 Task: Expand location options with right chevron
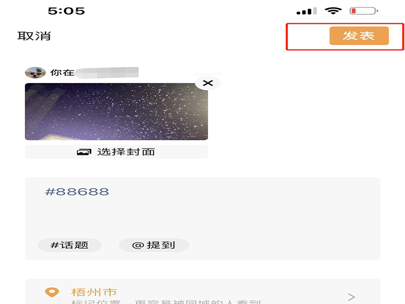pyautogui.click(x=351, y=297)
